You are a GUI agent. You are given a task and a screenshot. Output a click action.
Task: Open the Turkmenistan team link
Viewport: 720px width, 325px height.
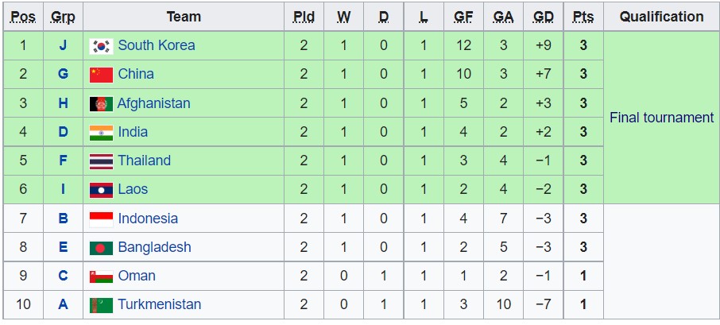click(x=159, y=304)
